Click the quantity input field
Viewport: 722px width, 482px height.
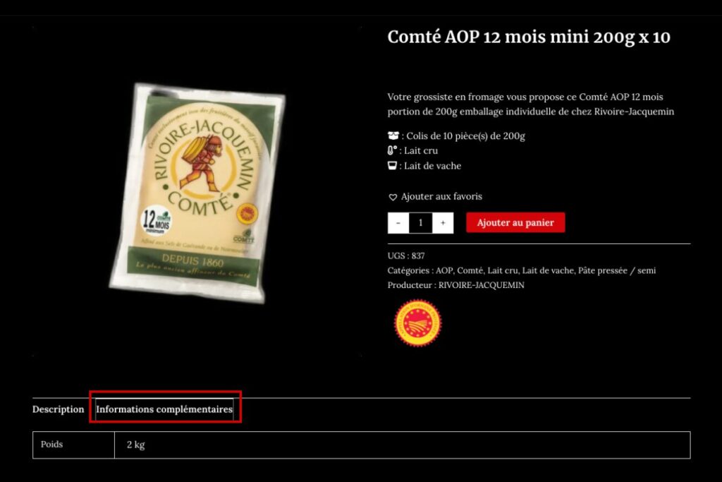point(421,223)
